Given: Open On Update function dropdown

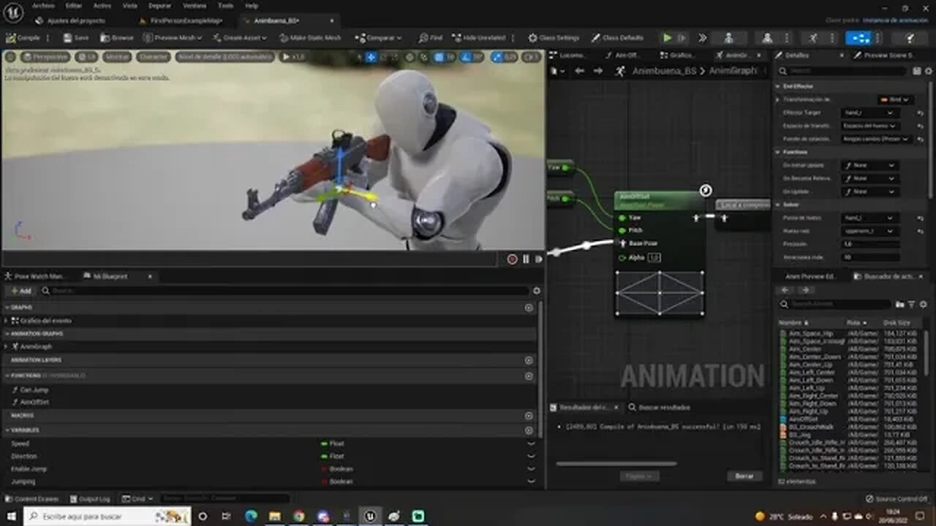Looking at the screenshot, I should point(869,191).
